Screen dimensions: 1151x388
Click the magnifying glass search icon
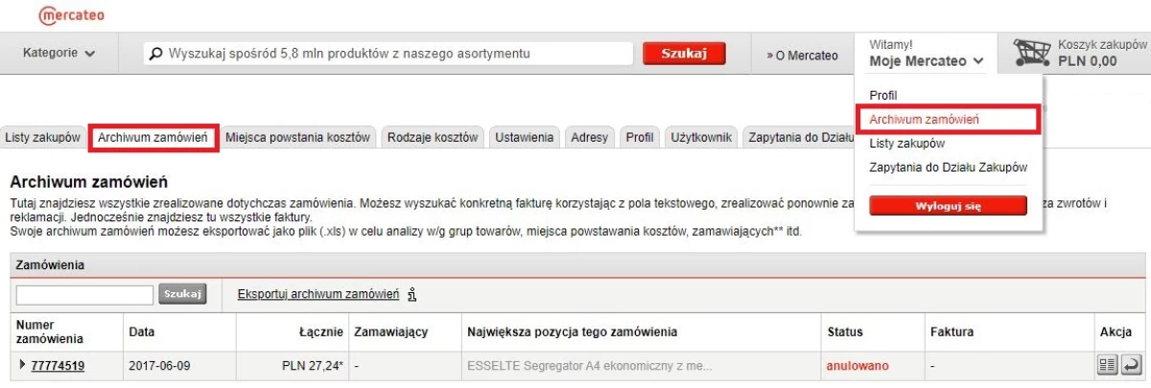[156, 55]
